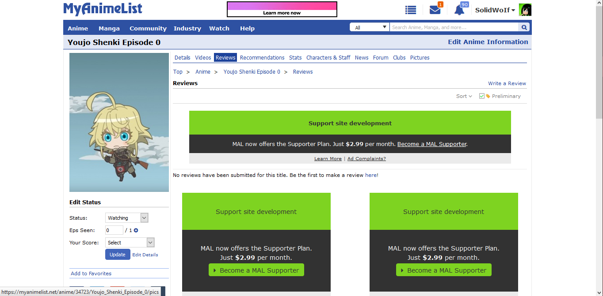
Task: Expand the SolidWolf user menu
Action: [495, 10]
